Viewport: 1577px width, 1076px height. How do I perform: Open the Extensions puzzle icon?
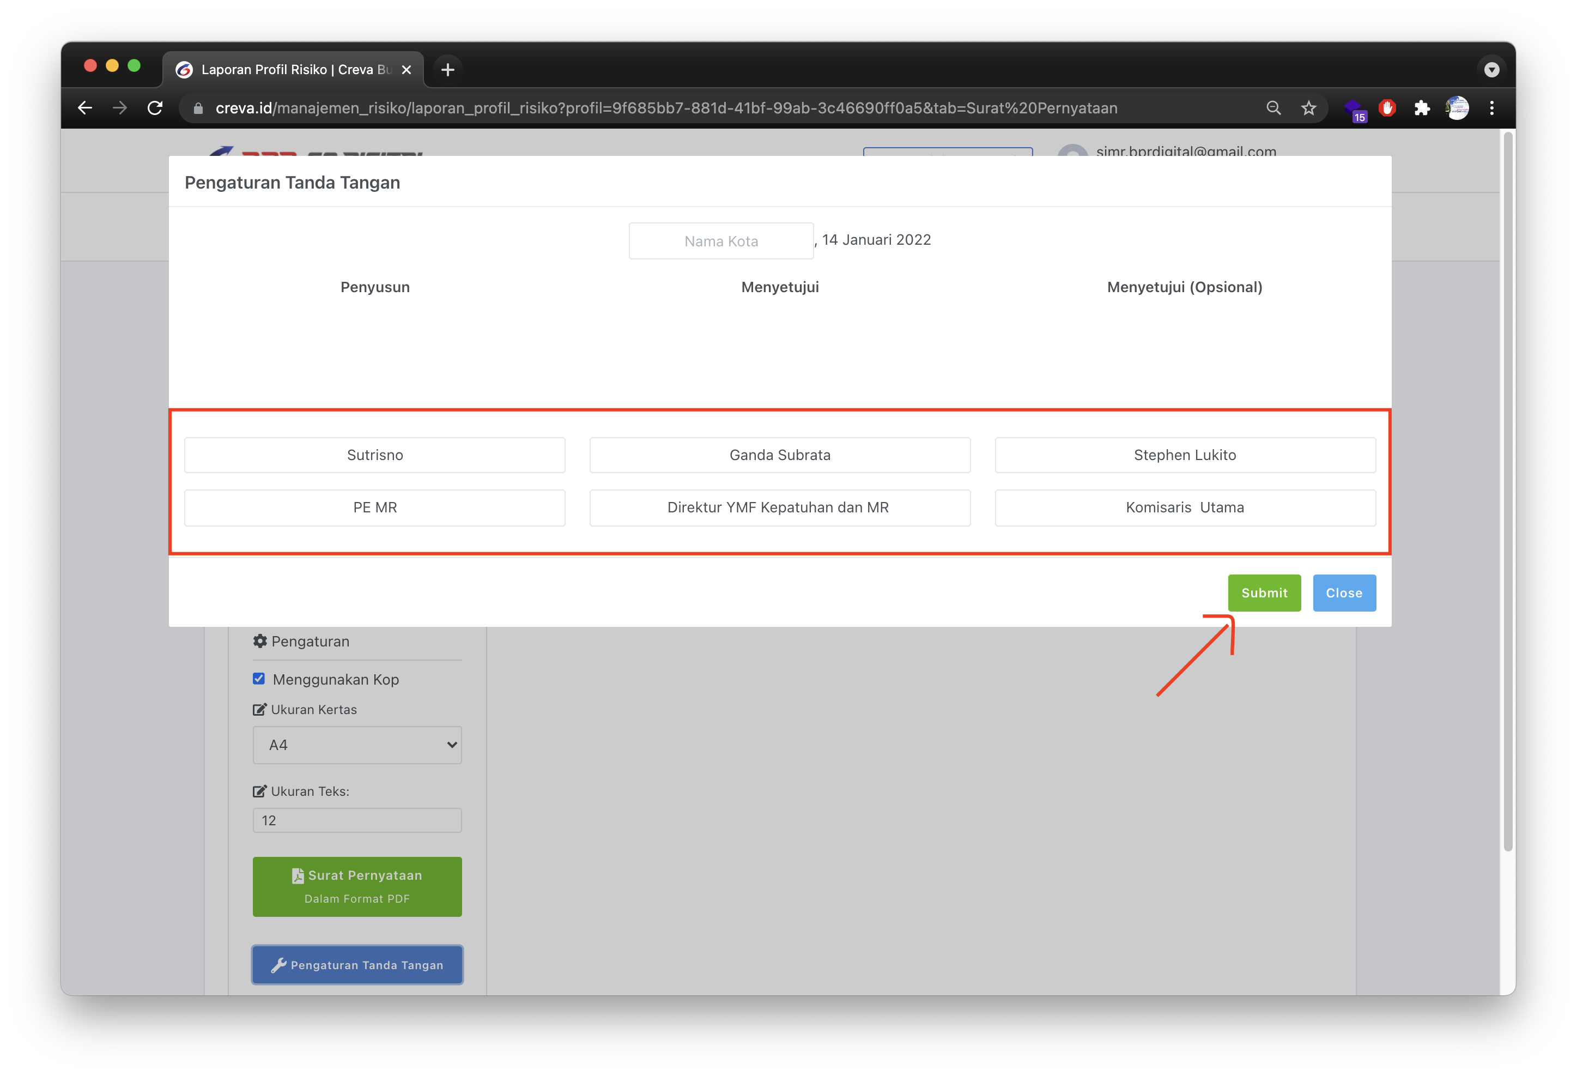point(1422,108)
